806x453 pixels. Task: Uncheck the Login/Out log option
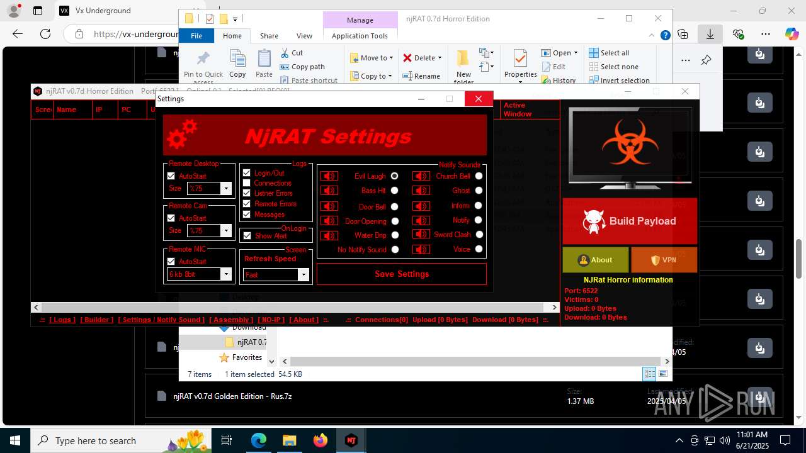247,172
